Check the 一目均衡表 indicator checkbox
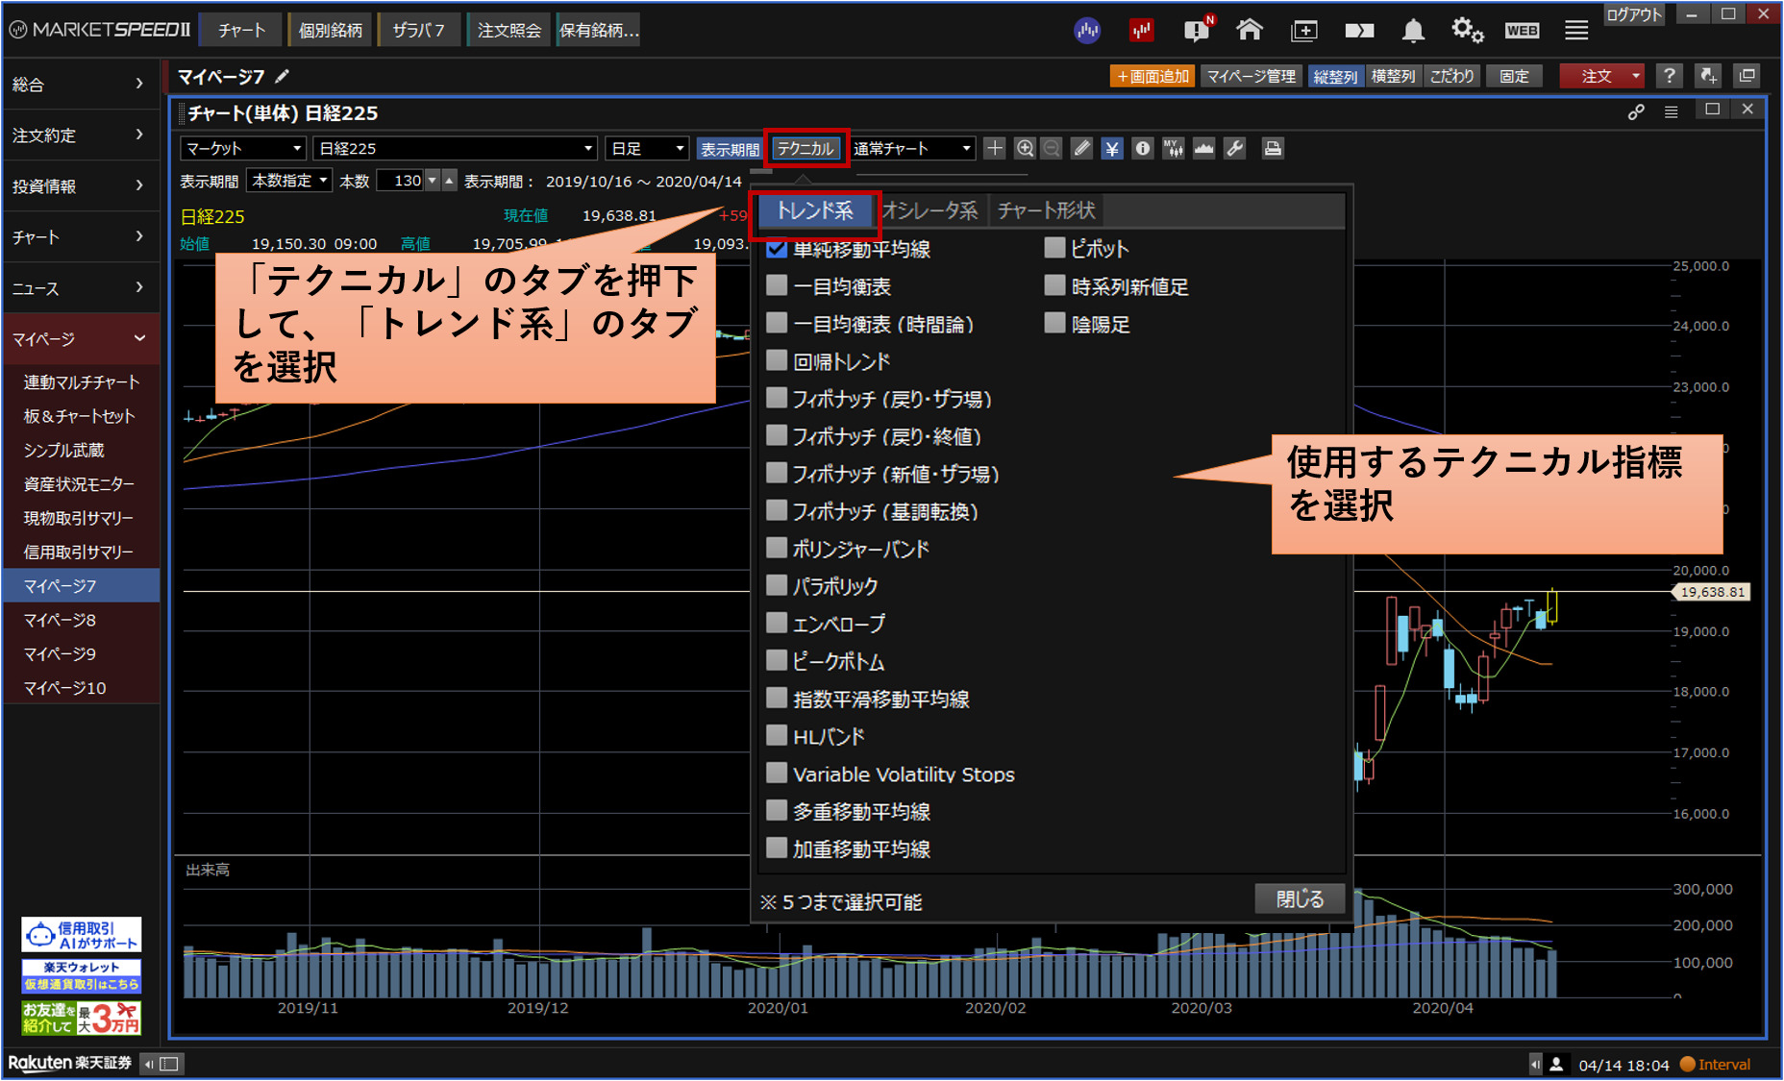The height and width of the screenshot is (1081, 1784). coord(777,286)
